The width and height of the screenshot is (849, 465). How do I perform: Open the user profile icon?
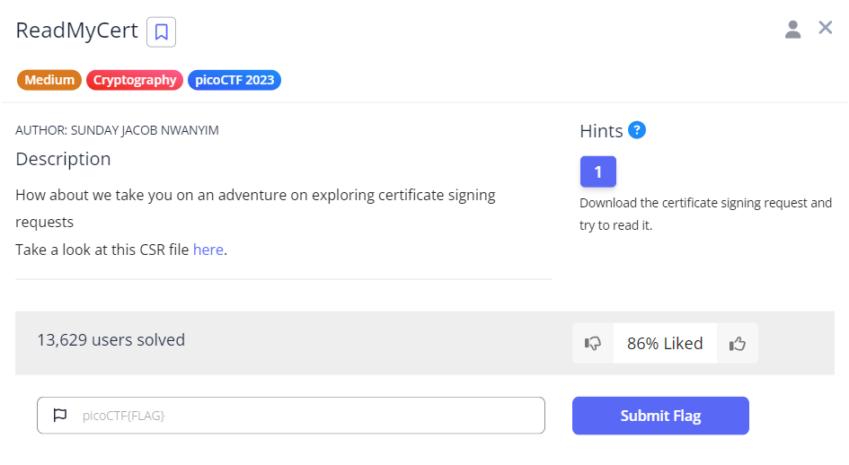pos(792,30)
